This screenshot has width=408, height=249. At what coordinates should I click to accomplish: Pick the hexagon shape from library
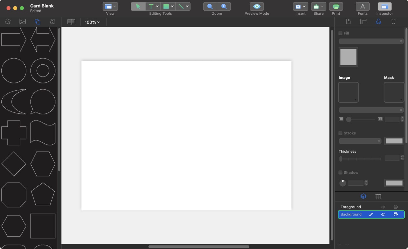coord(43,164)
